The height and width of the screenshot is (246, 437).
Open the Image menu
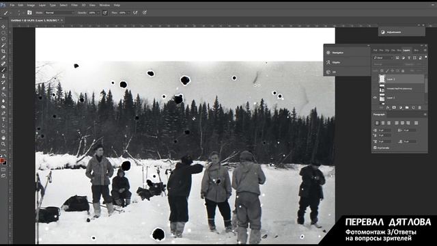(31, 5)
